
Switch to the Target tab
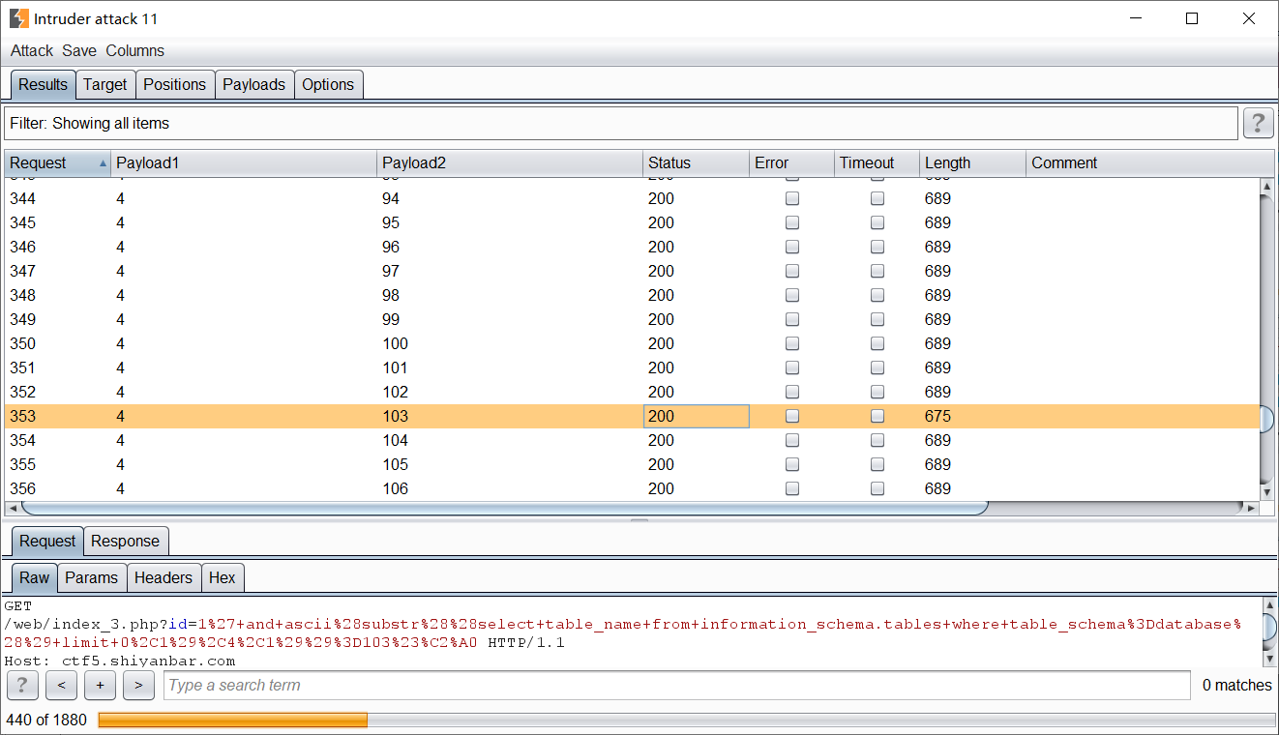105,84
